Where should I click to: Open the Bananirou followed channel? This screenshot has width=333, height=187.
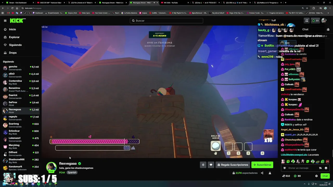click(21, 90)
